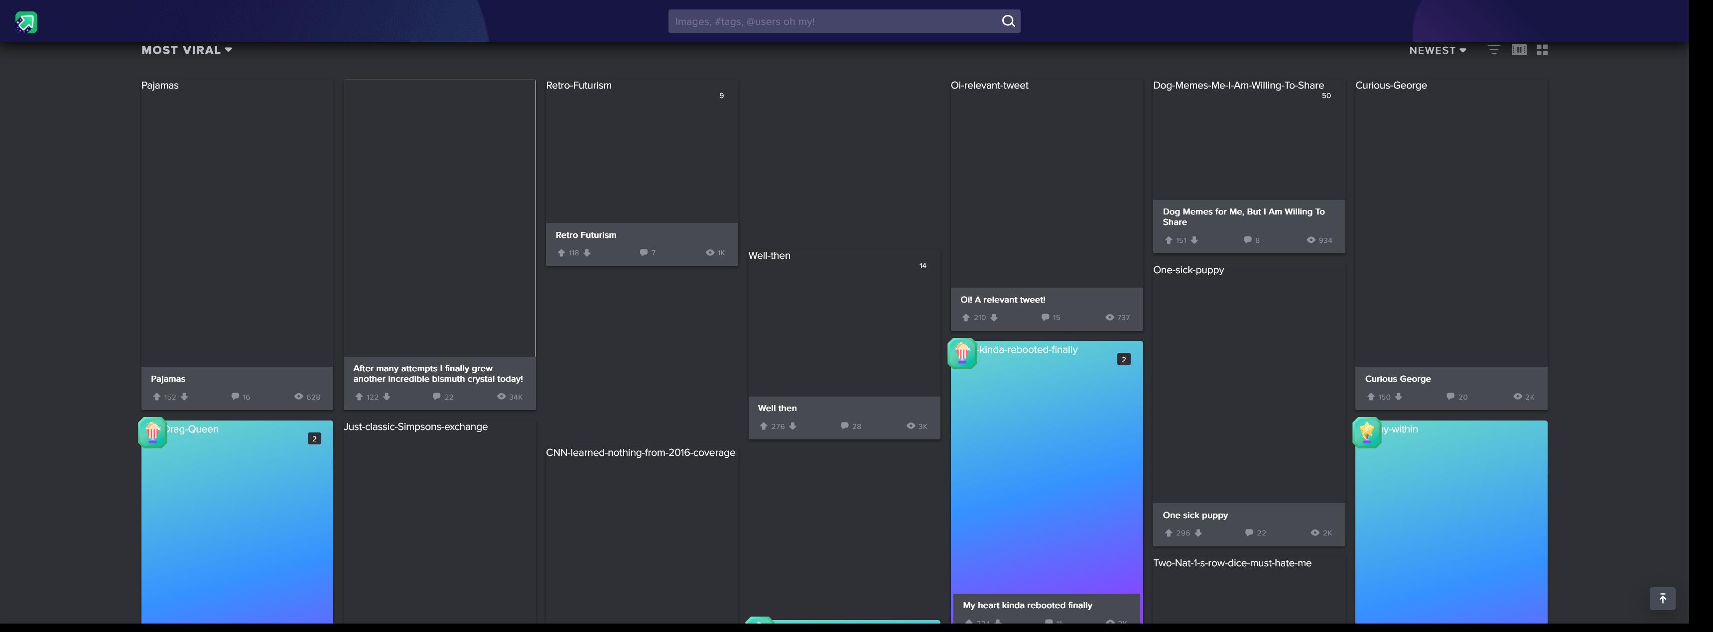The width and height of the screenshot is (1713, 632).
Task: Click the star badge on the -within card
Action: 1367,432
